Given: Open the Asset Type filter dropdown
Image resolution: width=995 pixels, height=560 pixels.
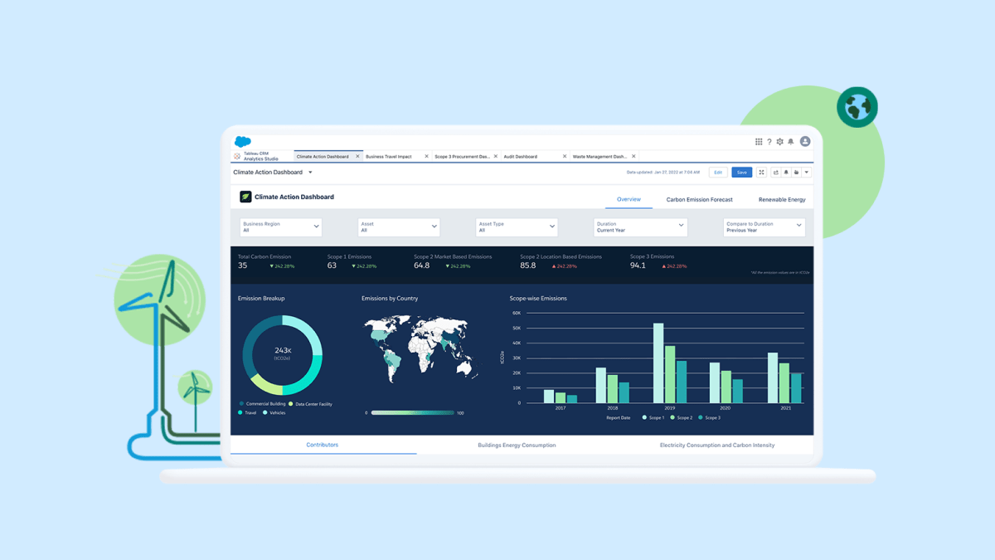Looking at the screenshot, I should click(x=517, y=226).
